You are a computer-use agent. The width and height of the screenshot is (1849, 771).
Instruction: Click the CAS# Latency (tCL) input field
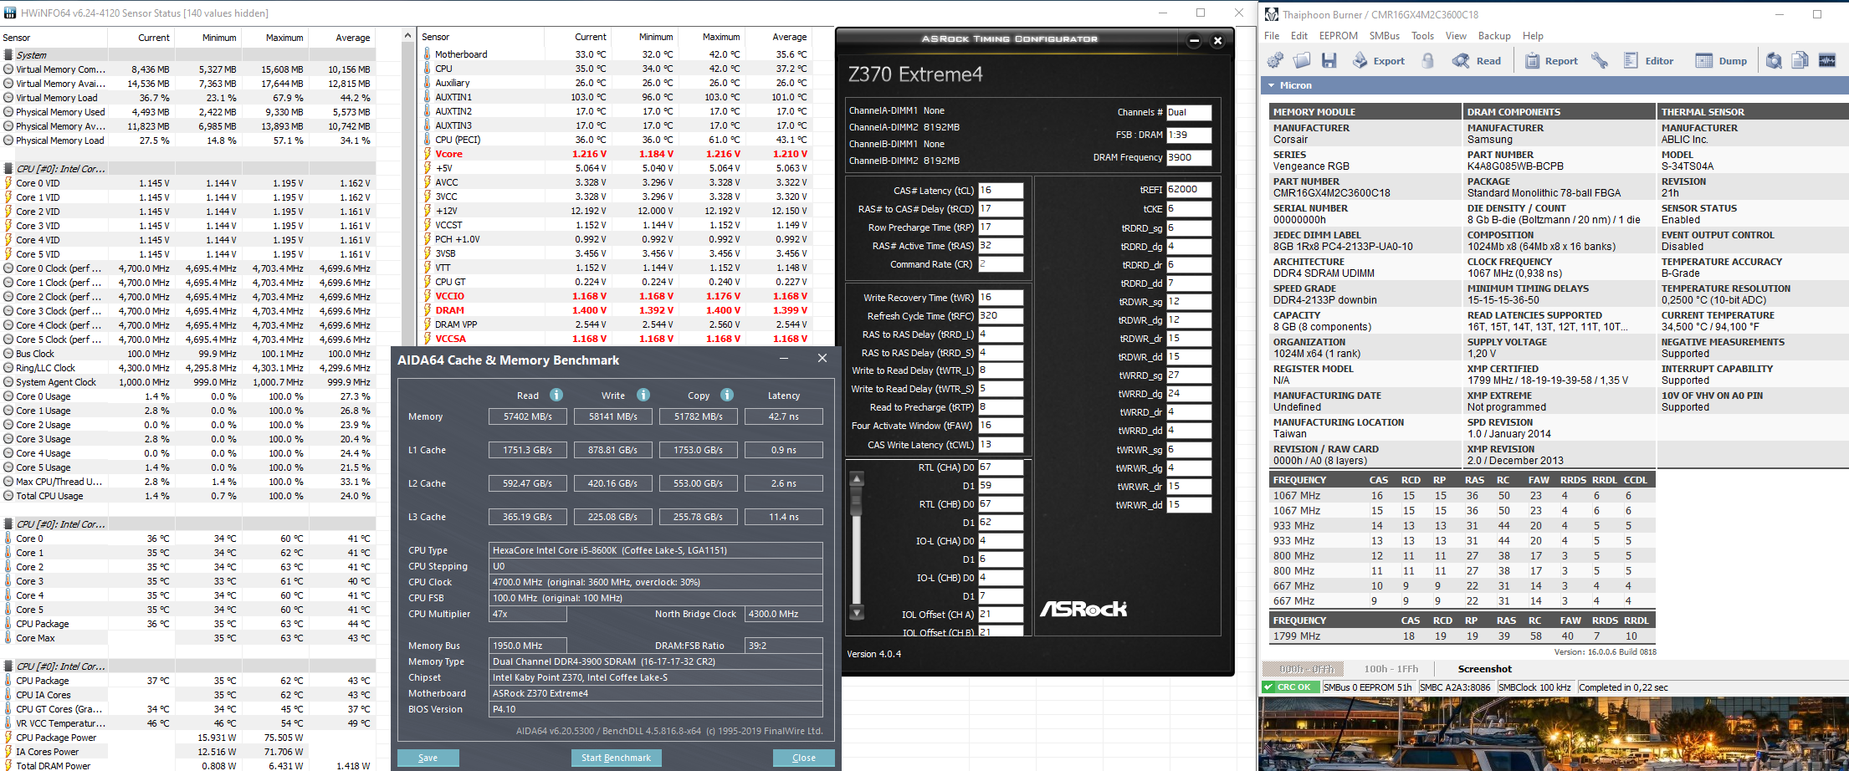pos(1001,191)
